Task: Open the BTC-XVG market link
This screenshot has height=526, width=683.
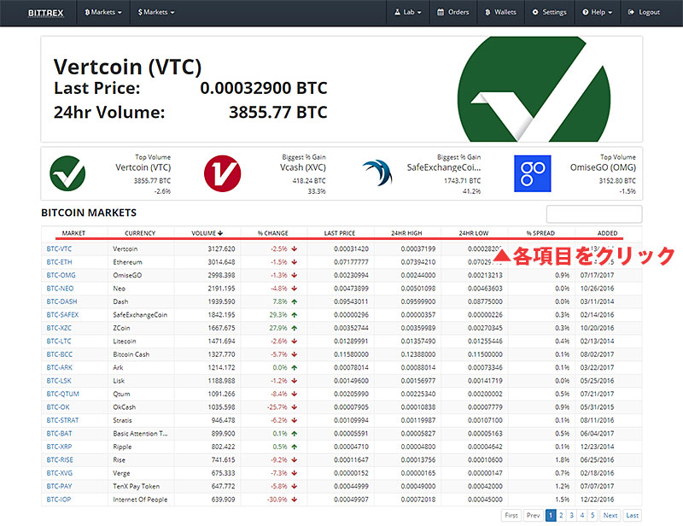Action: [x=60, y=473]
